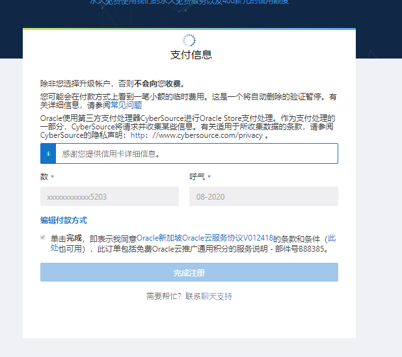
Task: Open the 常见问题 link
Action: coord(126,105)
